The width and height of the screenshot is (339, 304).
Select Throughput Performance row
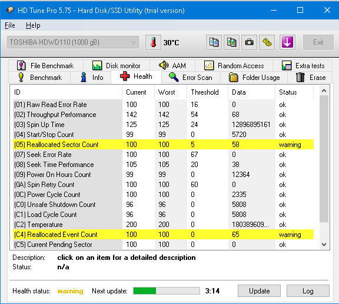(163, 115)
